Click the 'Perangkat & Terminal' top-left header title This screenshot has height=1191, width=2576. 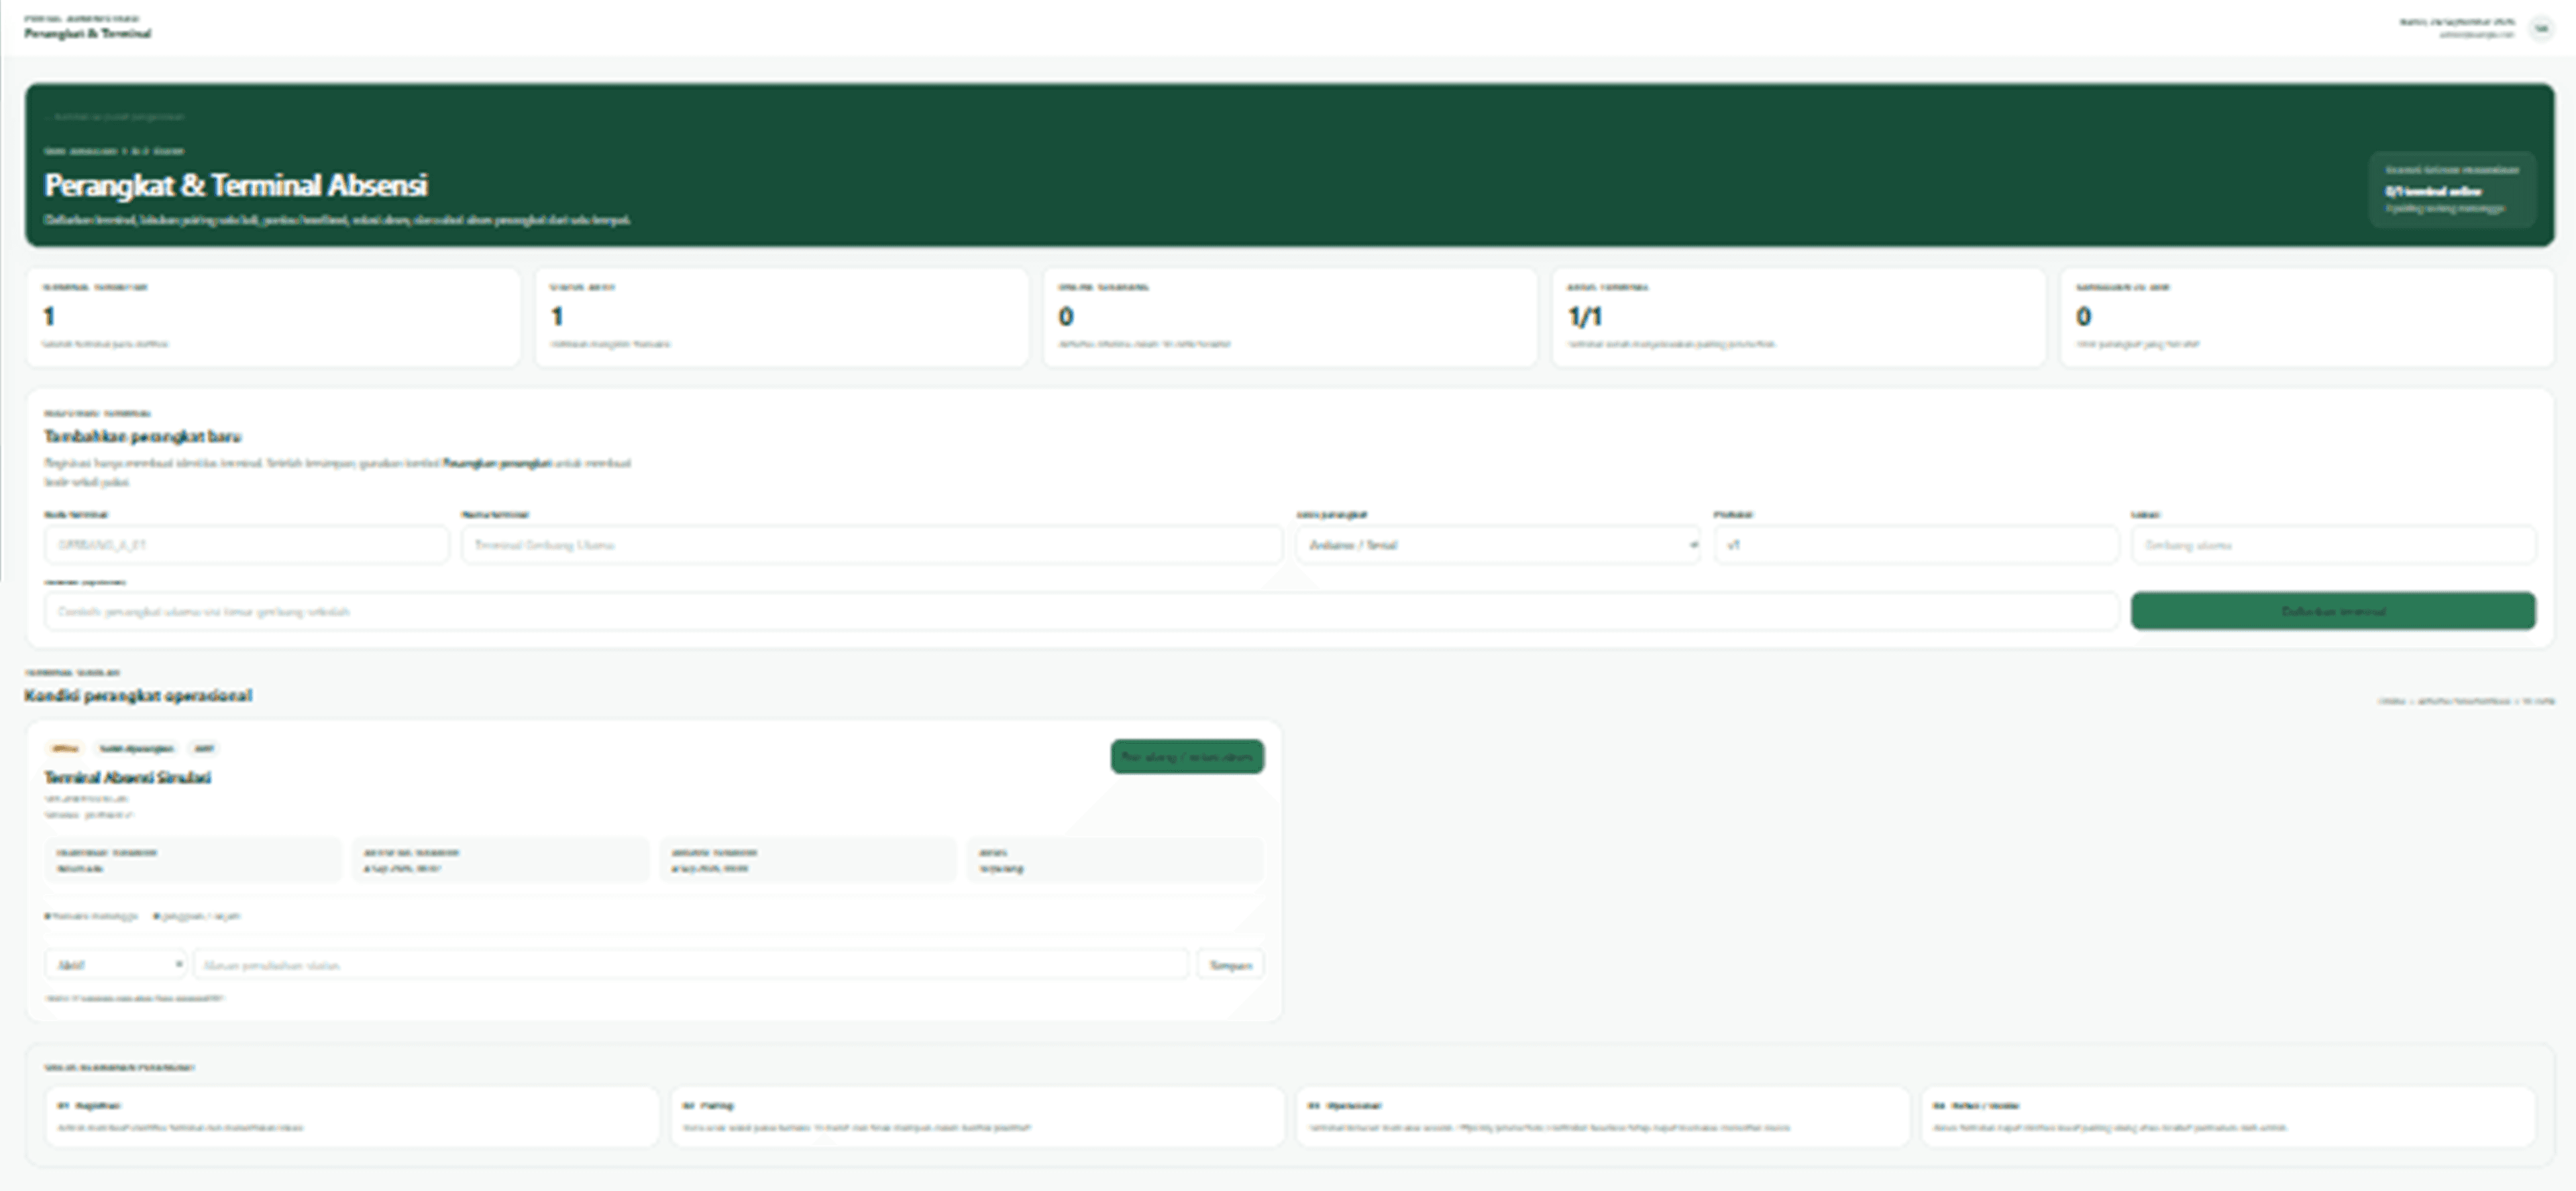(88, 33)
